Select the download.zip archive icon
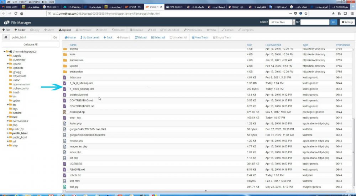Image resolution: width=356 pixels, height=196 pixels. (65, 112)
